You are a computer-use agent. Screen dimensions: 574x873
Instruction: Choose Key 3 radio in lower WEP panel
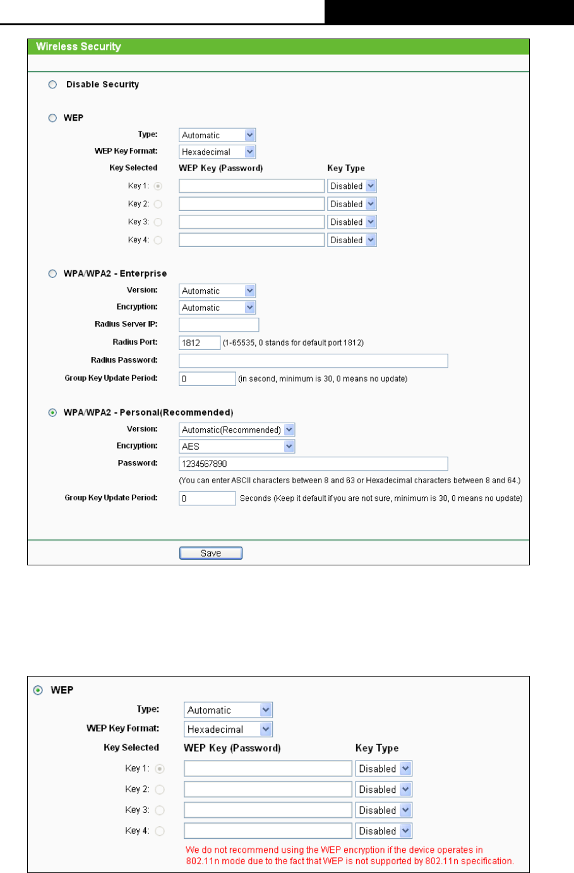[160, 810]
